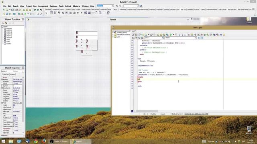Select the arrow pointer tool in palette
The height and width of the screenshot is (144, 257).
click(47, 13)
